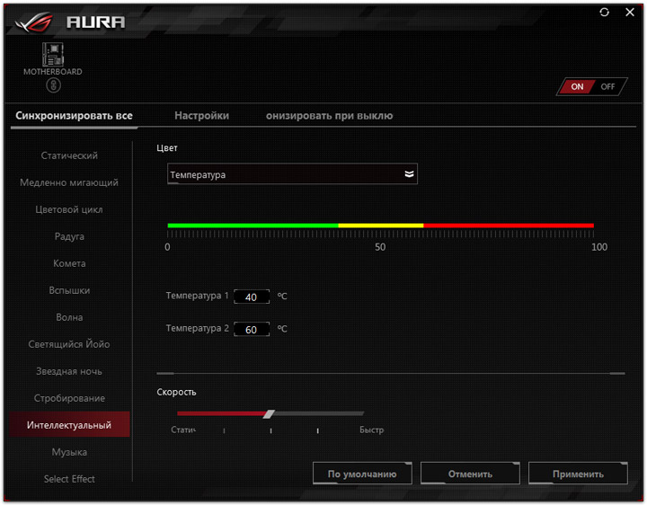Click the Motherboard device icon
Image resolution: width=647 pixels, height=505 pixels.
[x=53, y=55]
